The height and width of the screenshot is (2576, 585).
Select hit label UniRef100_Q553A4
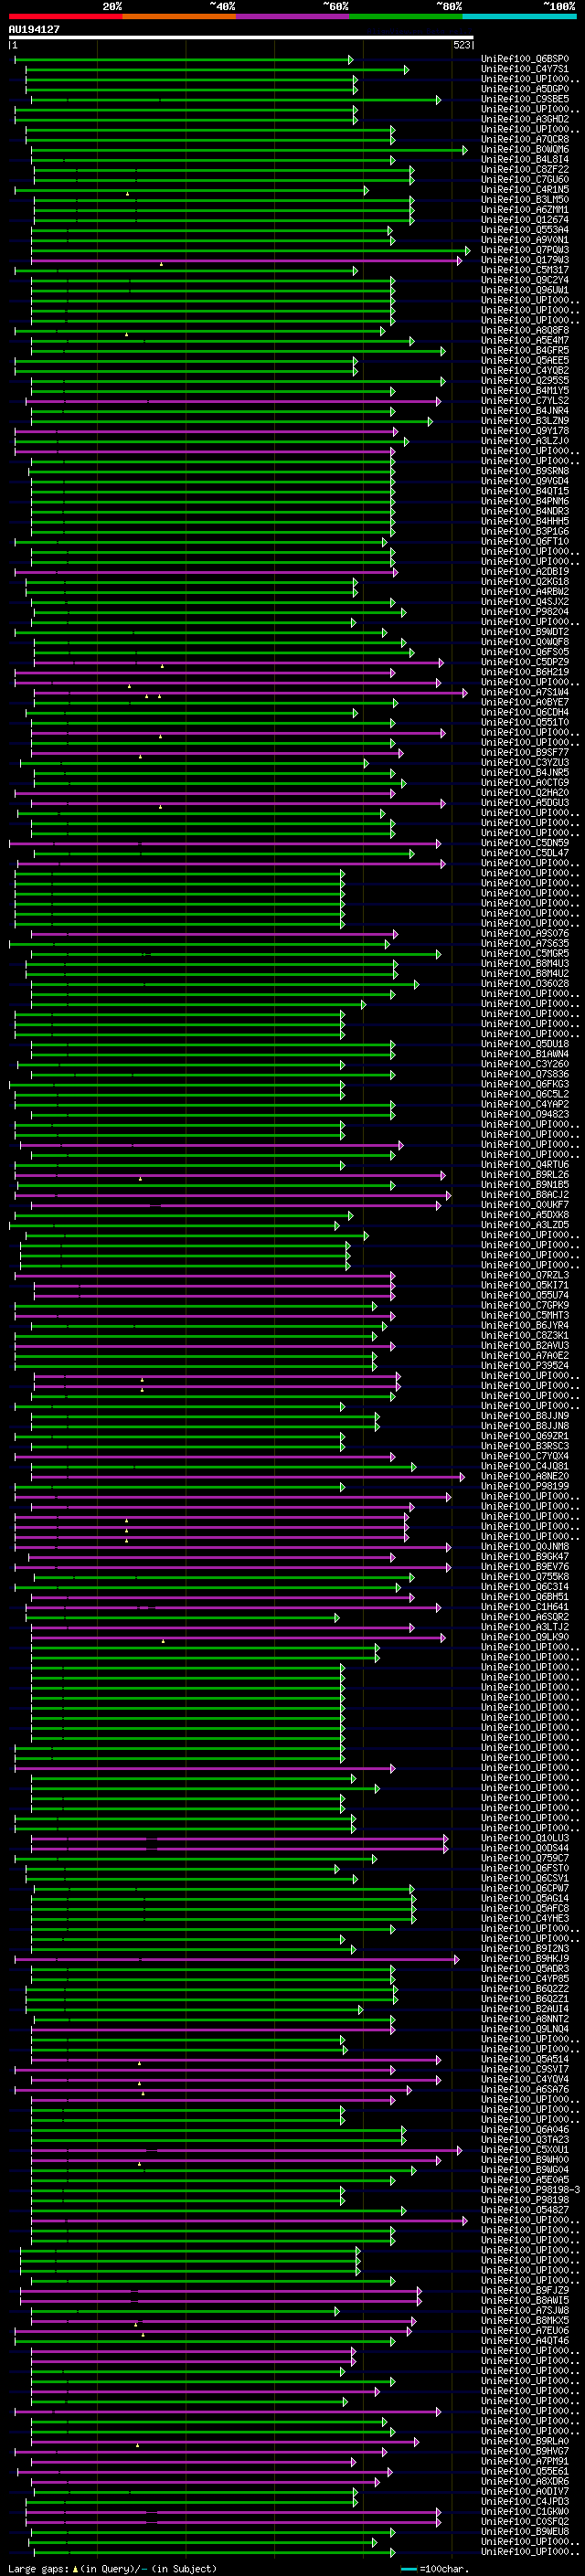525,229
